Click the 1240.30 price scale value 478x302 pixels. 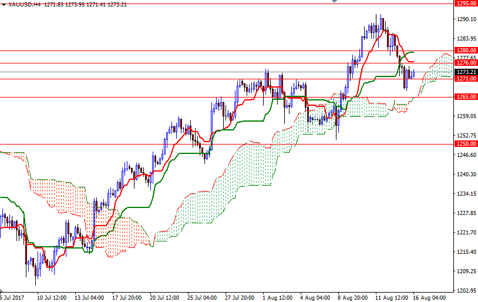click(466, 174)
